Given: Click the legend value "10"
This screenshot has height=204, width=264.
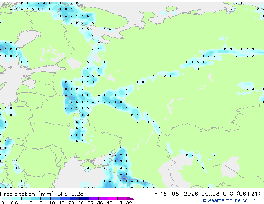Looking at the screenshot, I should tap(52, 202).
